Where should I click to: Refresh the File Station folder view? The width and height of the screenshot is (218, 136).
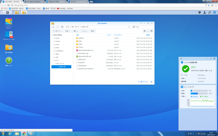(62, 27)
